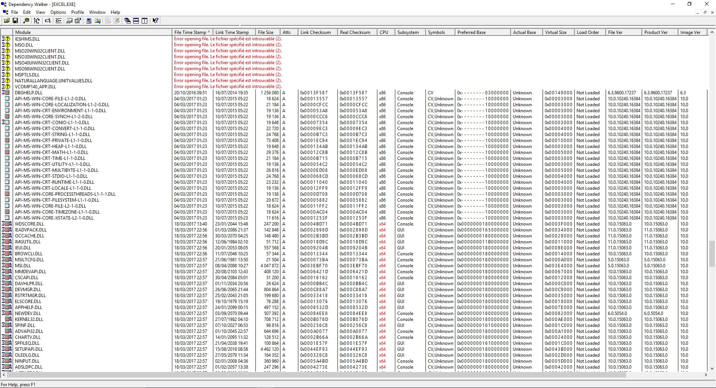The height and width of the screenshot is (388, 716).
Task: Sort by the Load Order column header
Action: coord(590,32)
